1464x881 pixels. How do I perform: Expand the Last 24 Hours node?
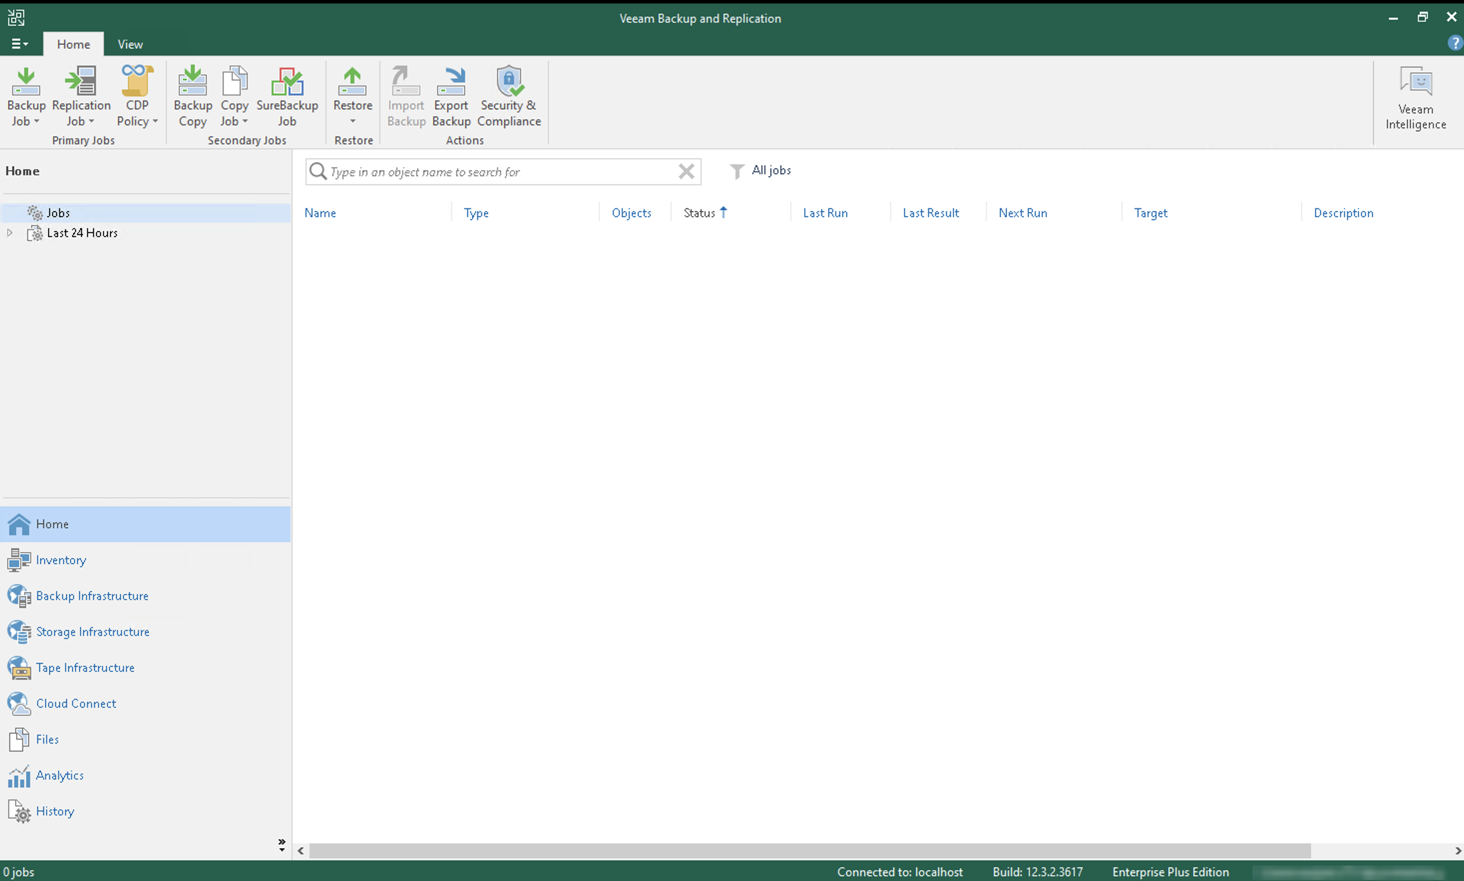pos(9,232)
